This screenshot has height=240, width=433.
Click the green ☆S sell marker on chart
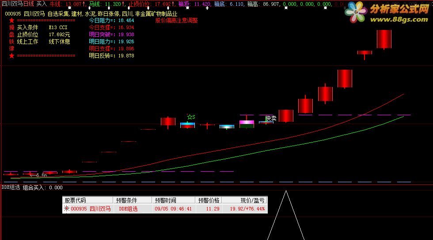pyautogui.click(x=191, y=117)
